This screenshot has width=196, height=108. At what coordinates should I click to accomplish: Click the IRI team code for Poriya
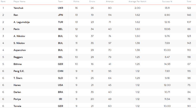click(61, 99)
